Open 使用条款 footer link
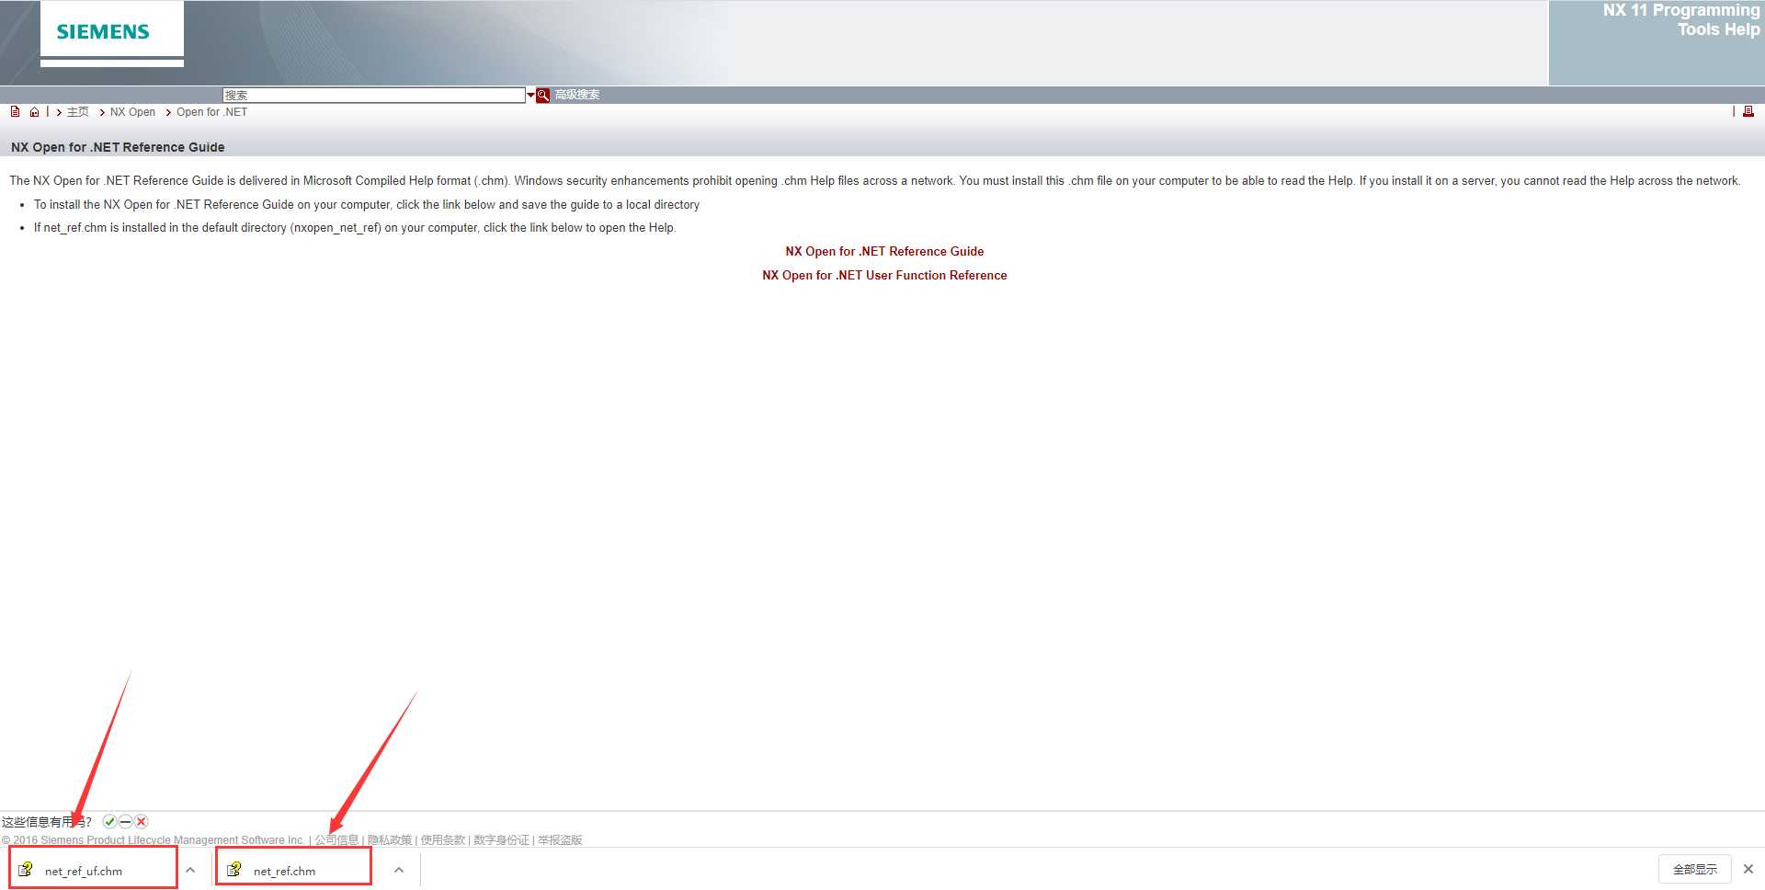Viewport: 1765px width, 890px height. click(x=443, y=839)
